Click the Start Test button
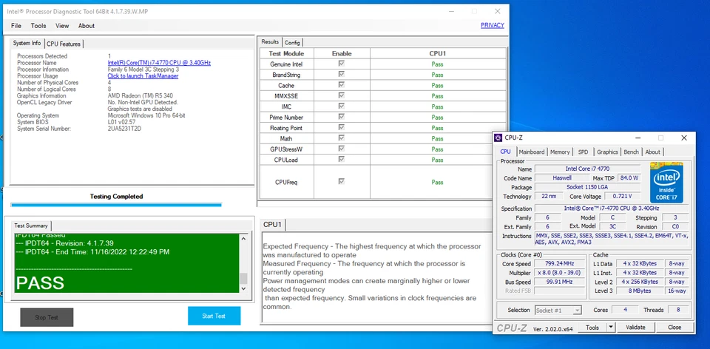This screenshot has height=349, width=710. (214, 316)
